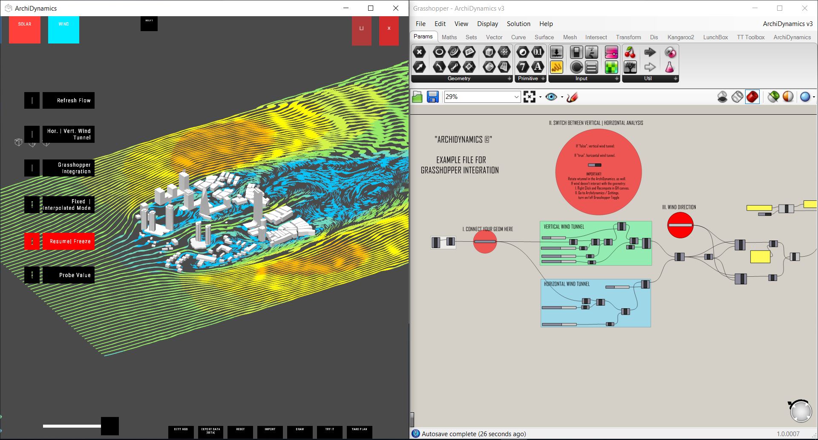818x440 pixels.
Task: Open the Solution menu in Grasshopper
Action: coord(518,24)
